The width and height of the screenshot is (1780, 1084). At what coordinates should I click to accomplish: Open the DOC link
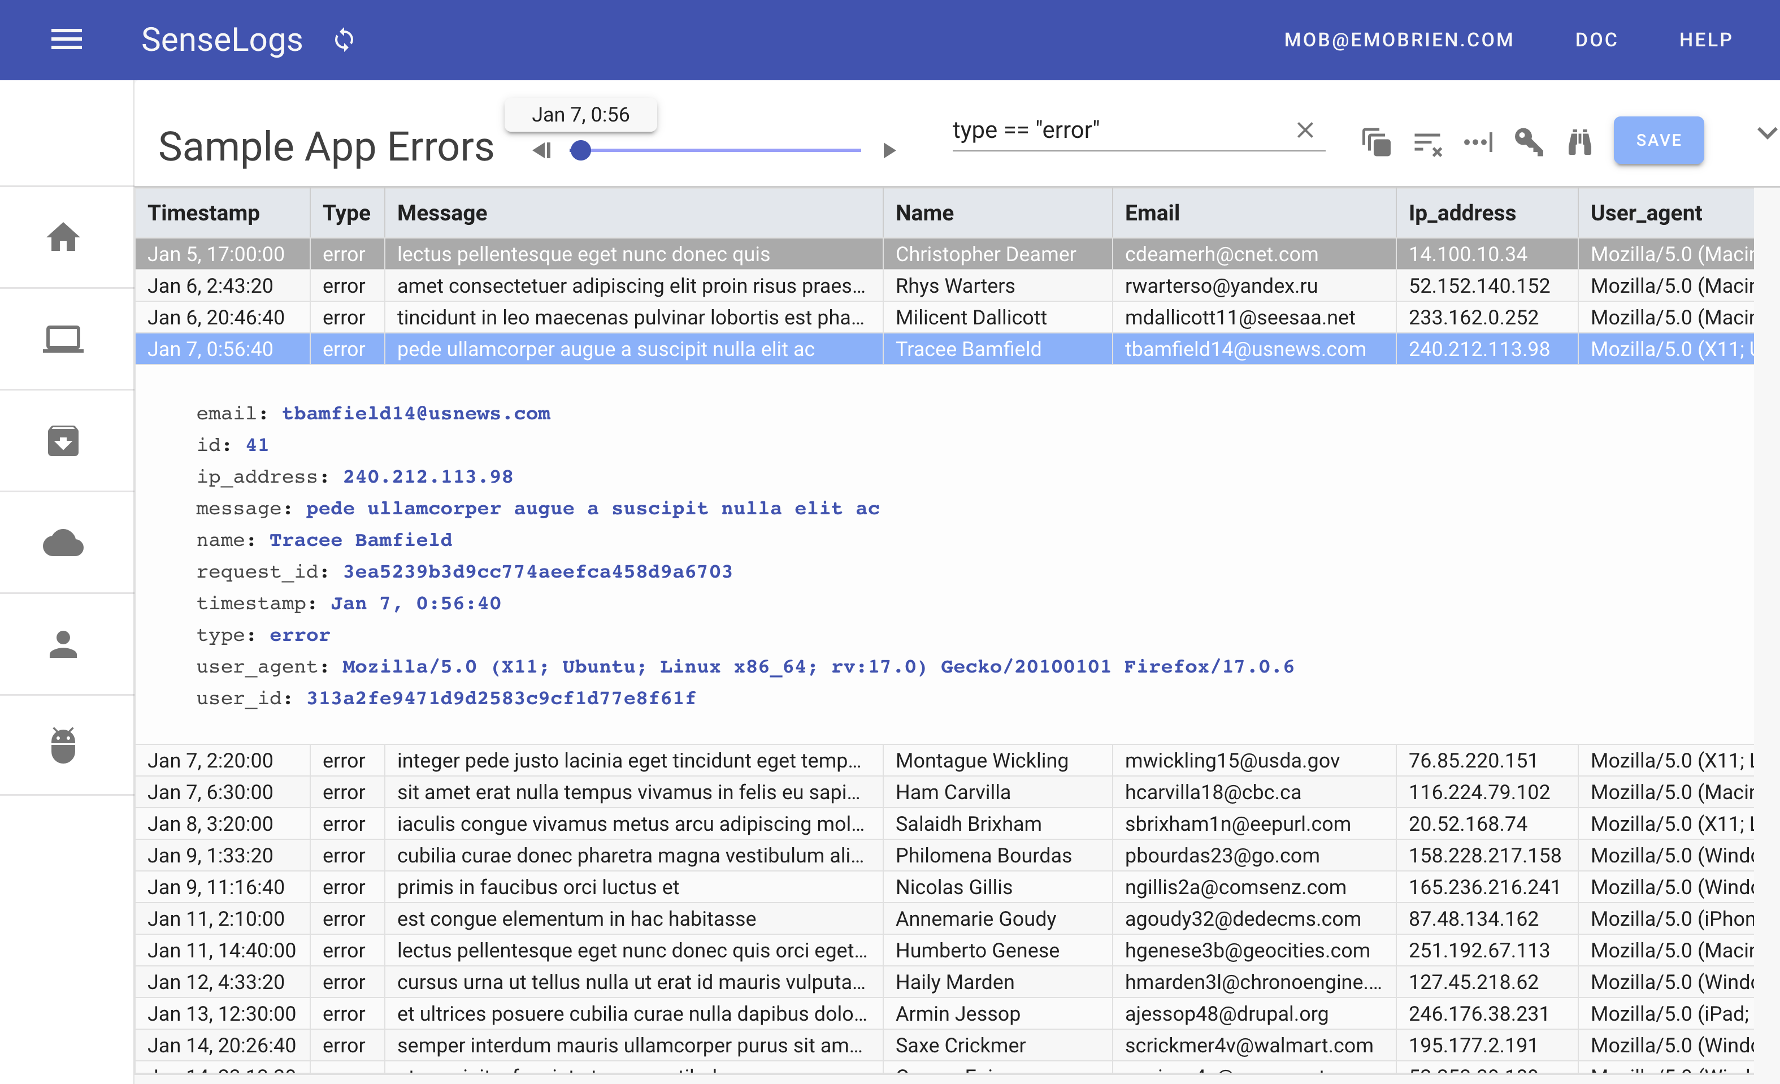(1596, 40)
